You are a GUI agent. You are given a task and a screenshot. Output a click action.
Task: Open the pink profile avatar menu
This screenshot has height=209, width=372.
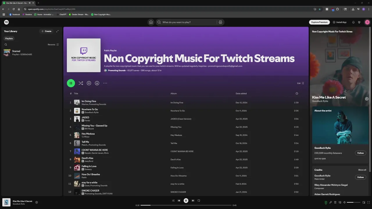[x=367, y=22]
